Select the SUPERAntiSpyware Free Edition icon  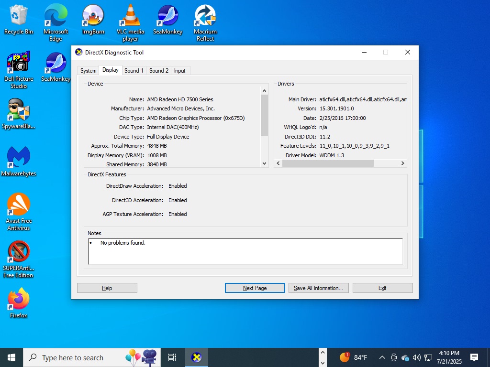[x=19, y=259]
